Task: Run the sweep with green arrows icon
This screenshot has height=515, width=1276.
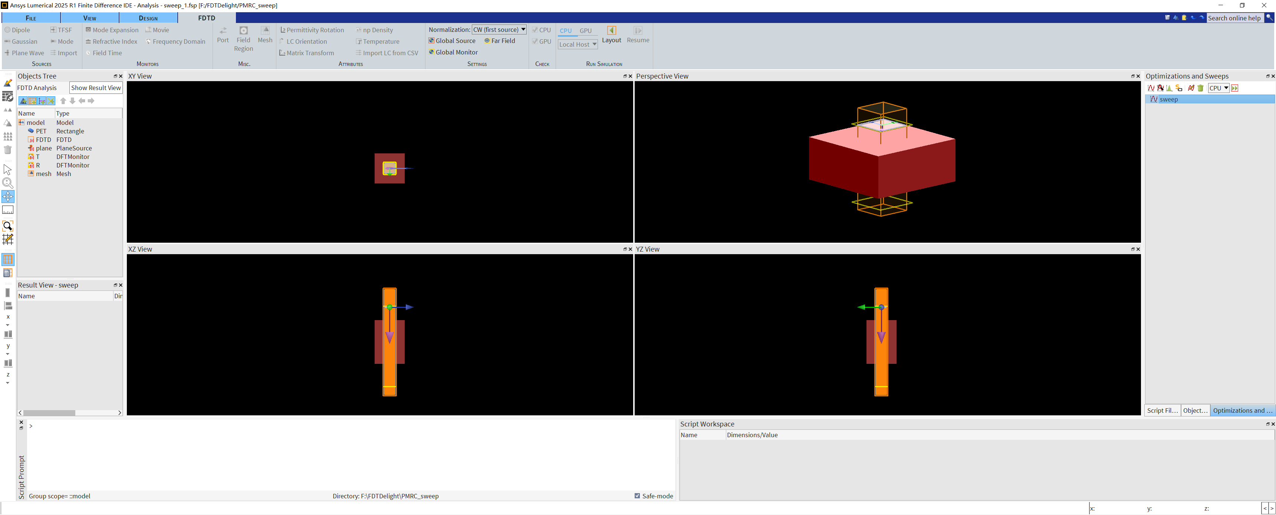Action: pyautogui.click(x=1234, y=88)
